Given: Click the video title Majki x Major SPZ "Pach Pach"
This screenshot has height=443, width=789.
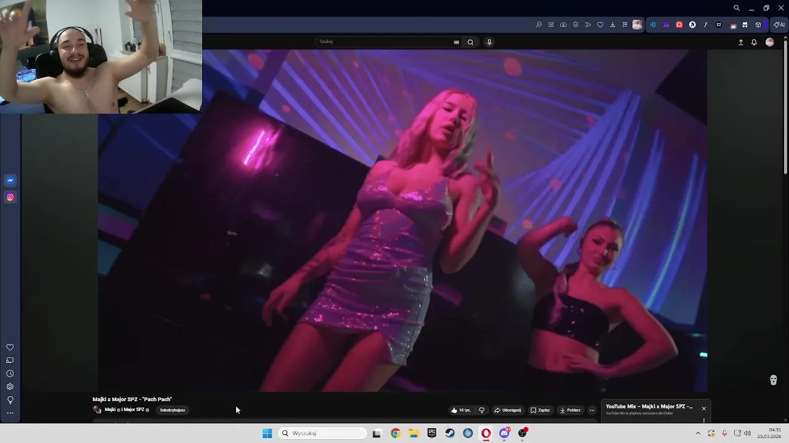Looking at the screenshot, I should tap(132, 399).
